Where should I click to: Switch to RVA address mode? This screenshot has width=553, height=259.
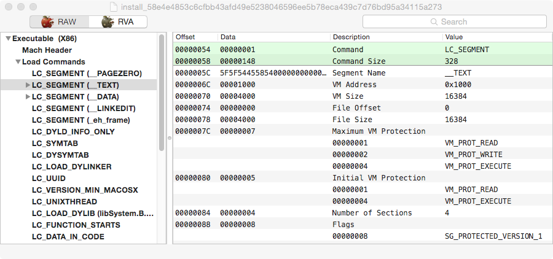pos(117,22)
